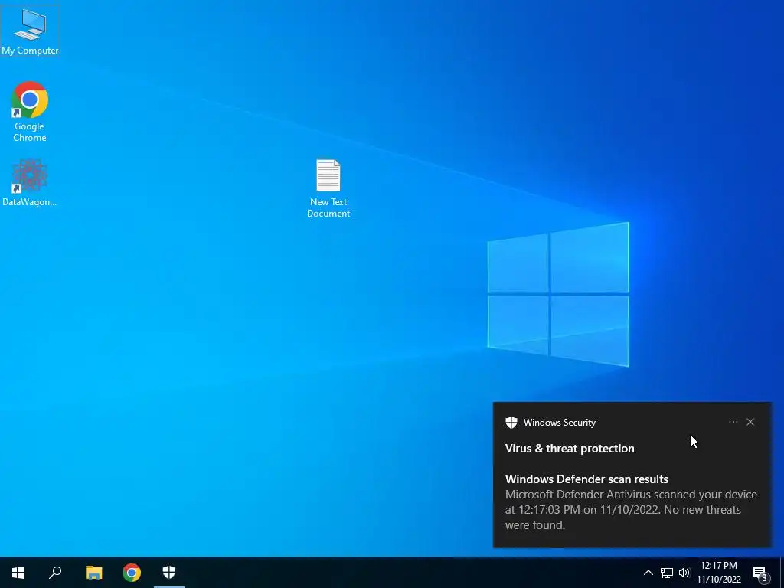
Task: Dismiss the Windows Security notification
Action: point(750,422)
